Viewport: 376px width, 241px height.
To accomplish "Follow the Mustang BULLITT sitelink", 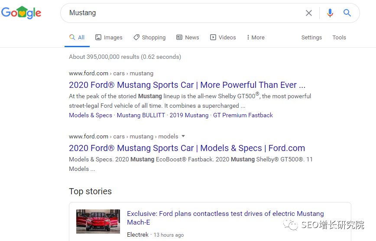I will pos(141,115).
